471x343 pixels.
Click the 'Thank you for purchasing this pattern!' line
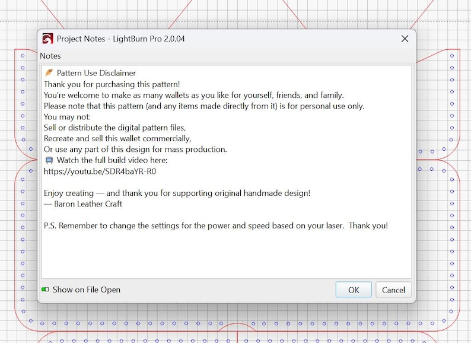coord(112,84)
